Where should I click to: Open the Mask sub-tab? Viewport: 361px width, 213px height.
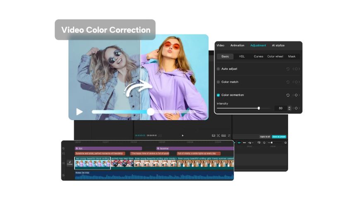292,56
